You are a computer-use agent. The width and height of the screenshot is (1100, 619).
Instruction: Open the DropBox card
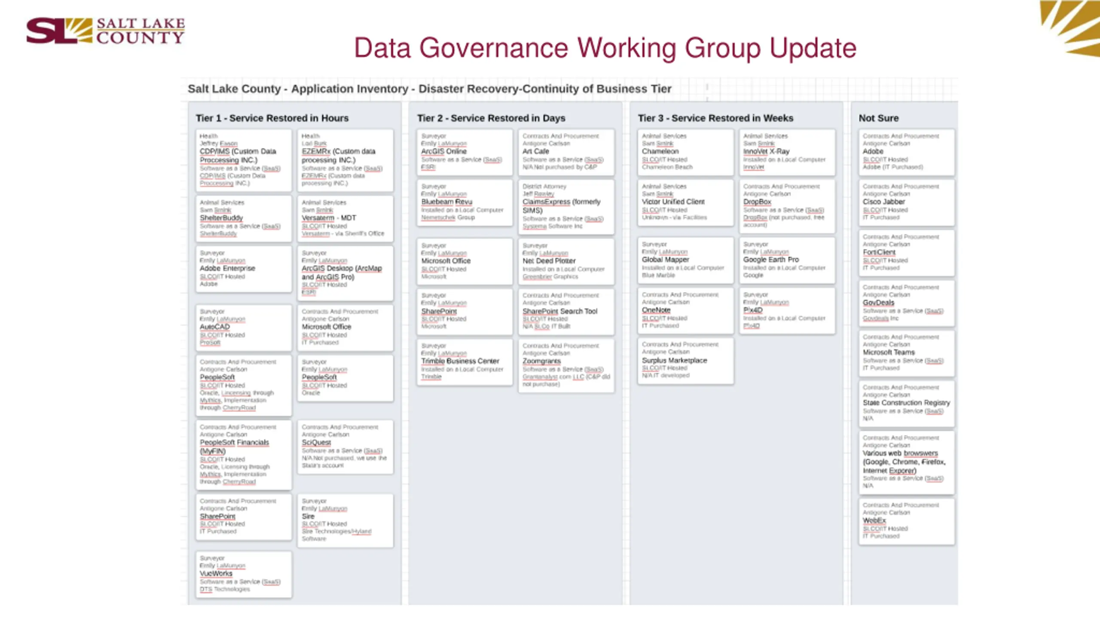[787, 207]
